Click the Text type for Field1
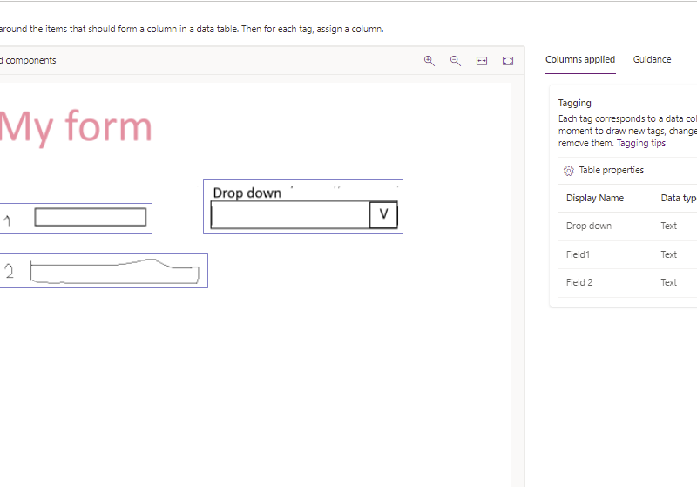This screenshot has width=697, height=487. (x=668, y=254)
